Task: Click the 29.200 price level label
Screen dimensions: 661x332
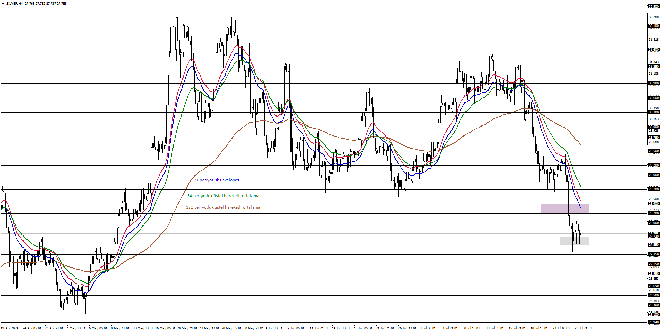Action: tap(654, 165)
